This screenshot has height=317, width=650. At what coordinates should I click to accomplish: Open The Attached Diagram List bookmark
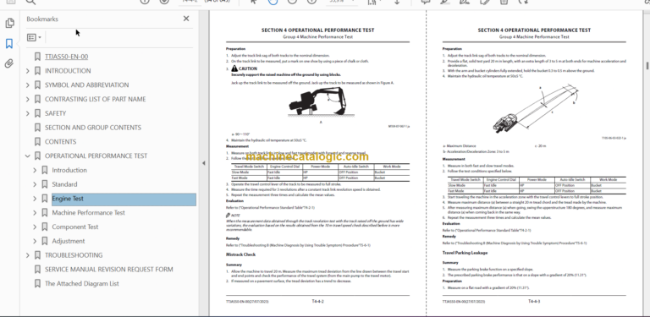81,283
